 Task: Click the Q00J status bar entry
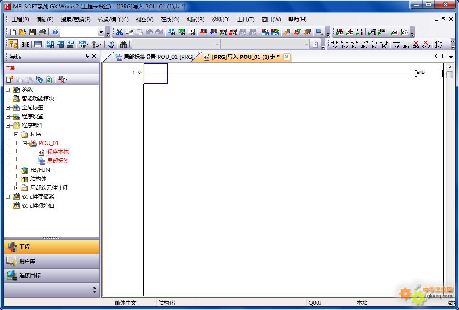315,303
